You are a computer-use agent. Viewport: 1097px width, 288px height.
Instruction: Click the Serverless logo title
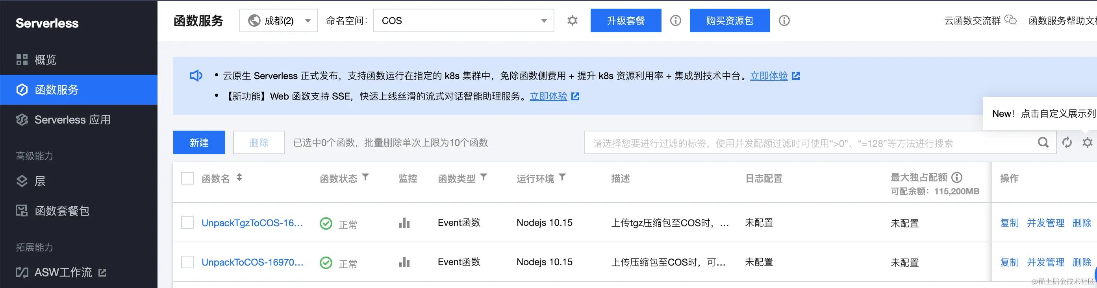tap(47, 23)
